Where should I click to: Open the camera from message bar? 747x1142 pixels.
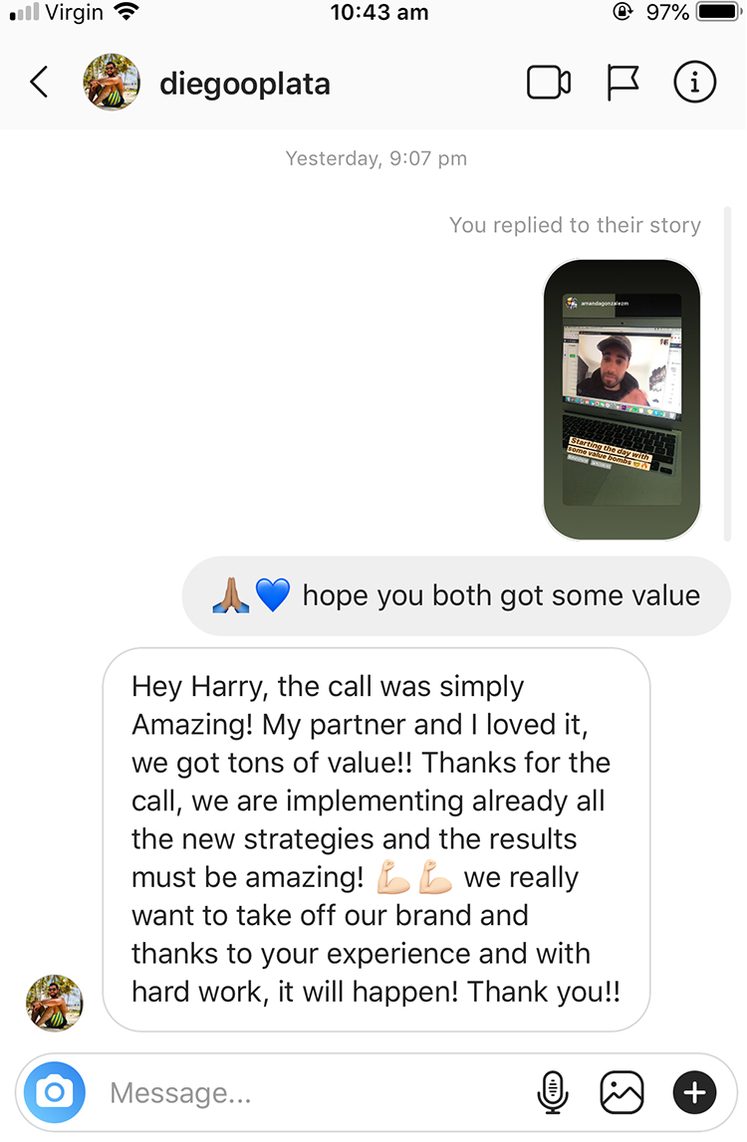(x=55, y=1092)
